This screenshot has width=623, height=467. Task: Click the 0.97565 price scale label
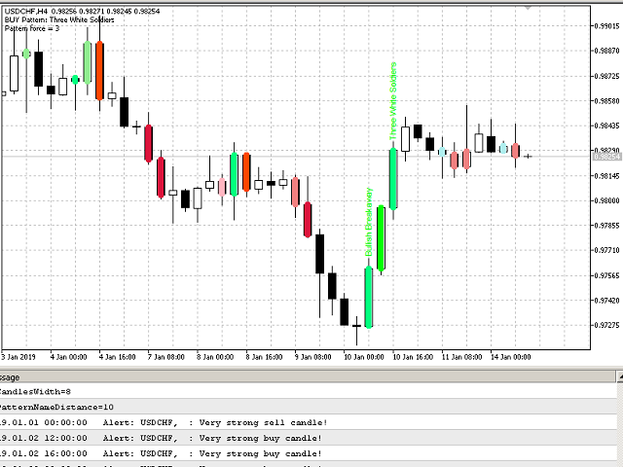tap(606, 275)
